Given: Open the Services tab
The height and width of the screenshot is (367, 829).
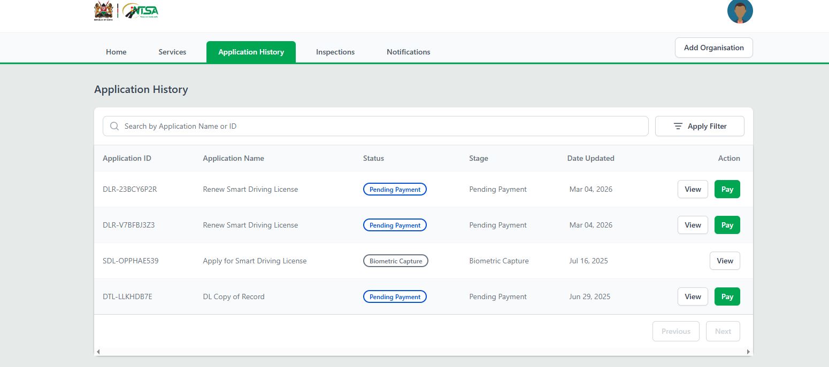Looking at the screenshot, I should [172, 52].
